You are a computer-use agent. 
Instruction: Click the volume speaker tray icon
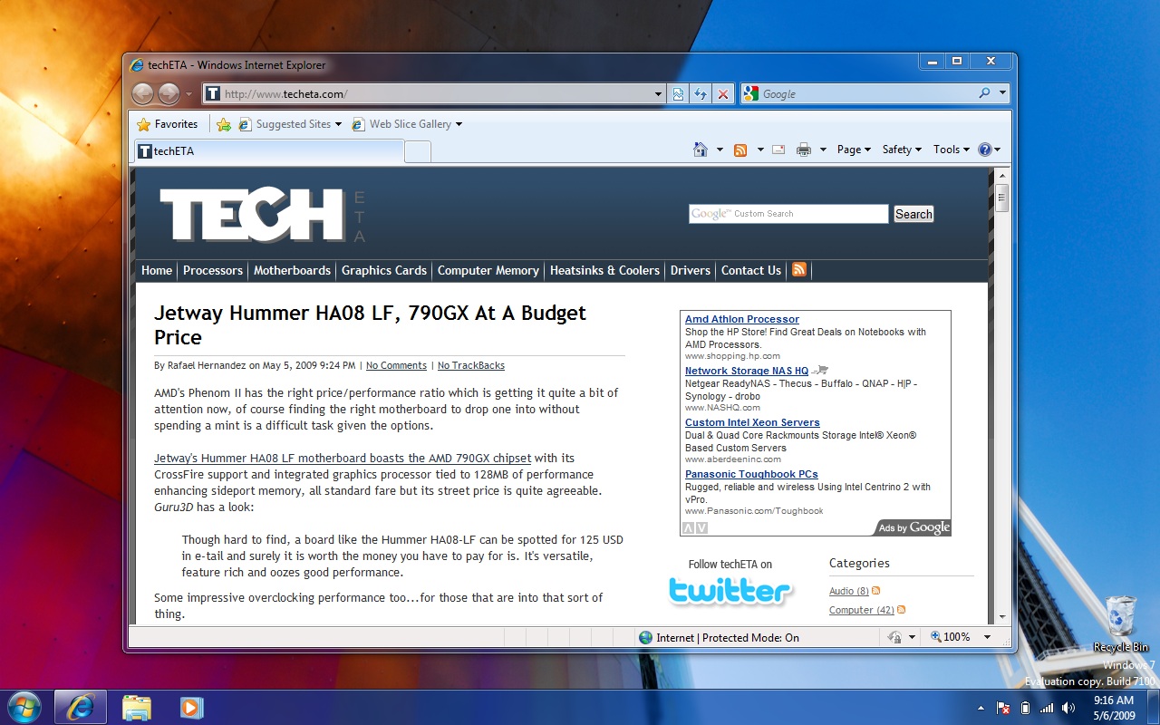coord(1068,708)
